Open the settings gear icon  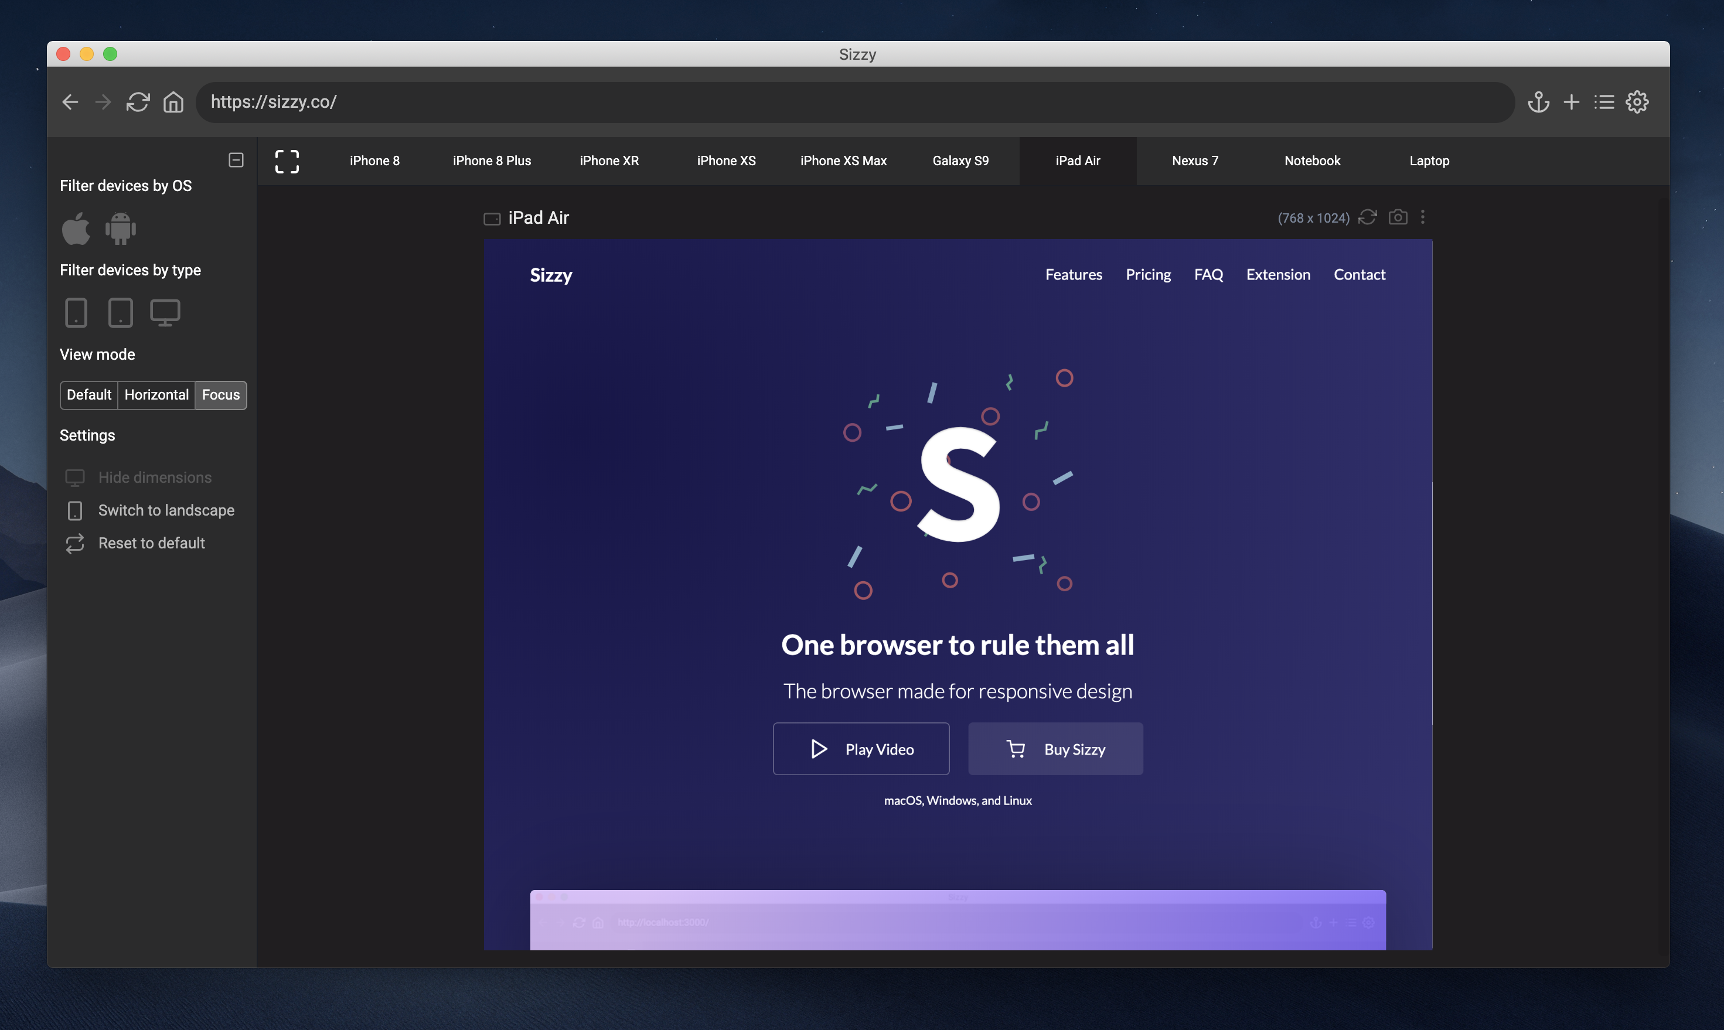tap(1637, 102)
